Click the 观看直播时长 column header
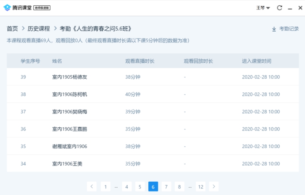This screenshot has width=305, height=195. (x=140, y=61)
